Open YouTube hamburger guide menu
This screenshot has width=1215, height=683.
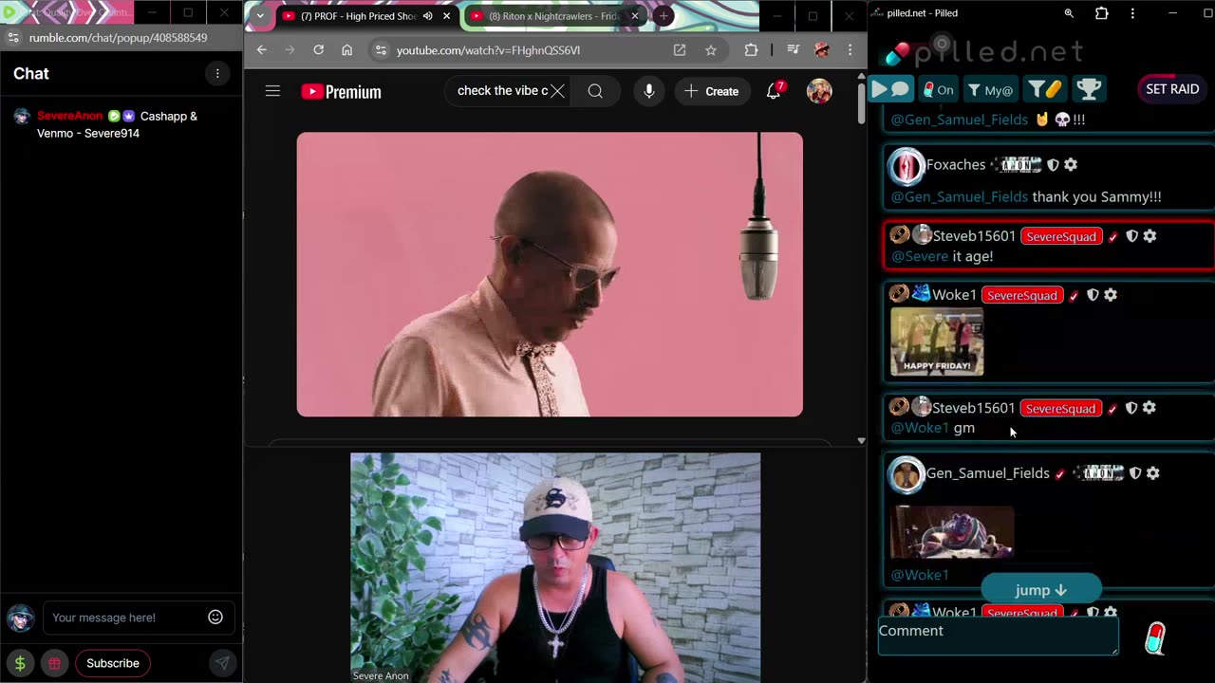pos(272,91)
